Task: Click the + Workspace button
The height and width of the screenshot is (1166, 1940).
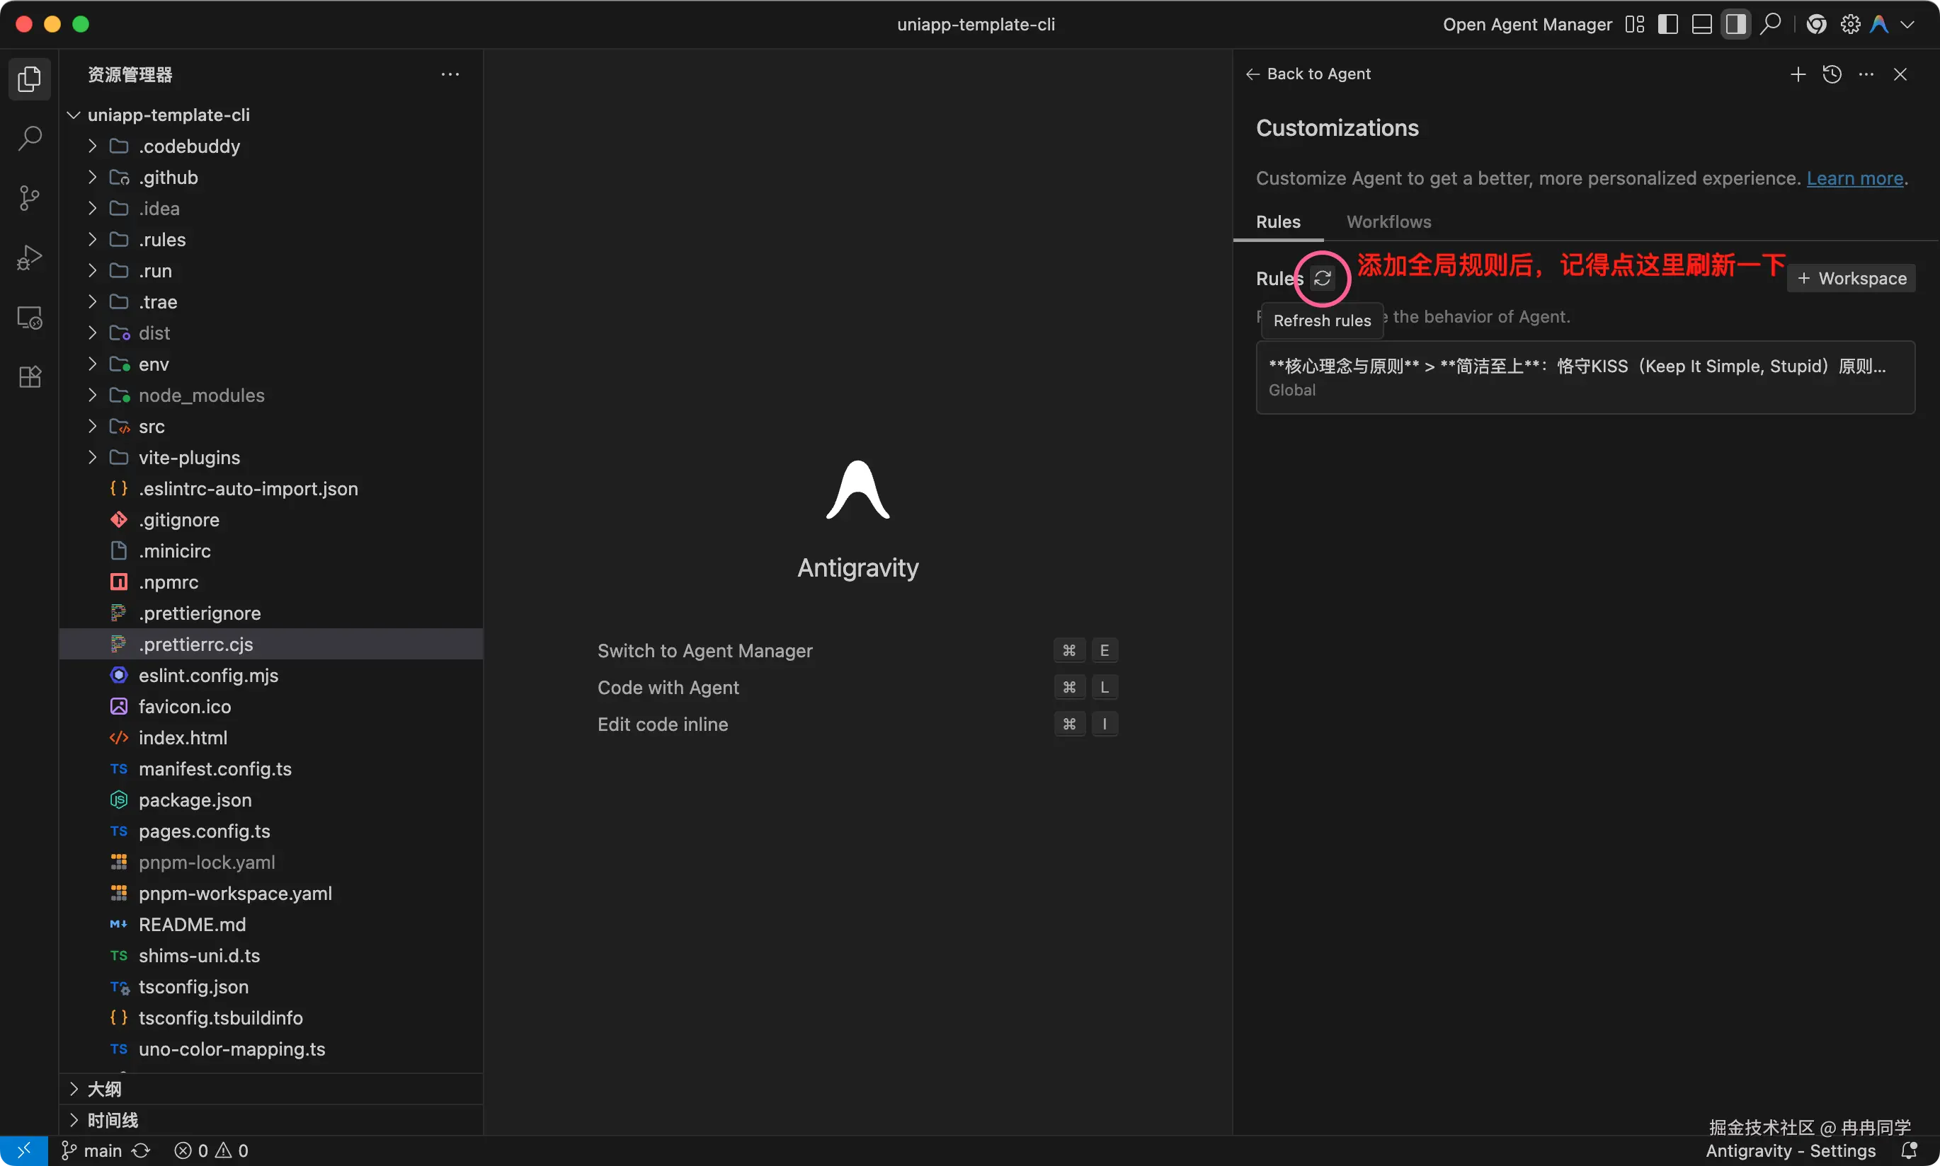Action: pyautogui.click(x=1850, y=278)
